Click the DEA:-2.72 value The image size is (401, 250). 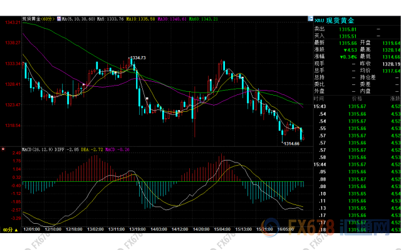(92, 149)
